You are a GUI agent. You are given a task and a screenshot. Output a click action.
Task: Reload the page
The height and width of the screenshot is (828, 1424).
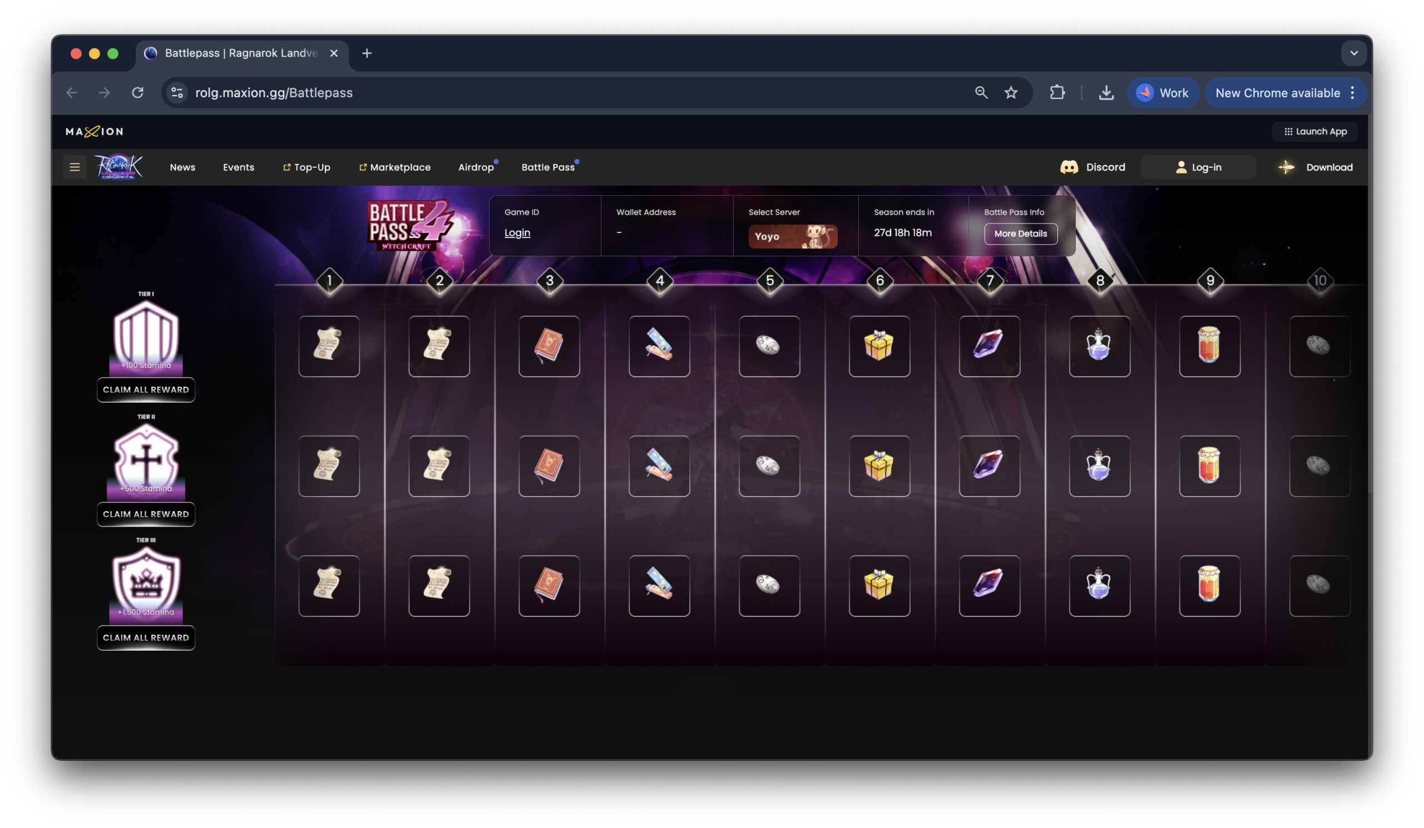[x=137, y=93]
